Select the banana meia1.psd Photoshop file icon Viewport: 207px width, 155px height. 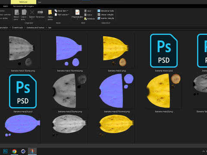point(164,50)
